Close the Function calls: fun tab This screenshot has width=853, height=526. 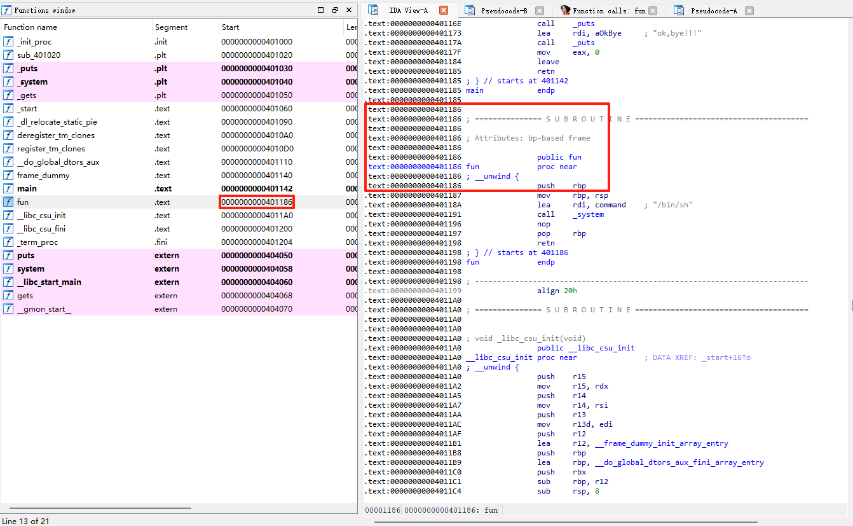(x=653, y=11)
